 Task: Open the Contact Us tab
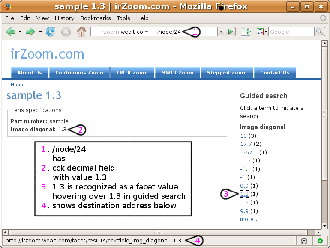pyautogui.click(x=275, y=72)
